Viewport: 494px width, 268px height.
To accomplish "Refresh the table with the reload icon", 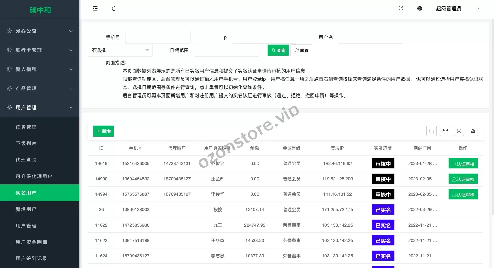I will point(432,131).
